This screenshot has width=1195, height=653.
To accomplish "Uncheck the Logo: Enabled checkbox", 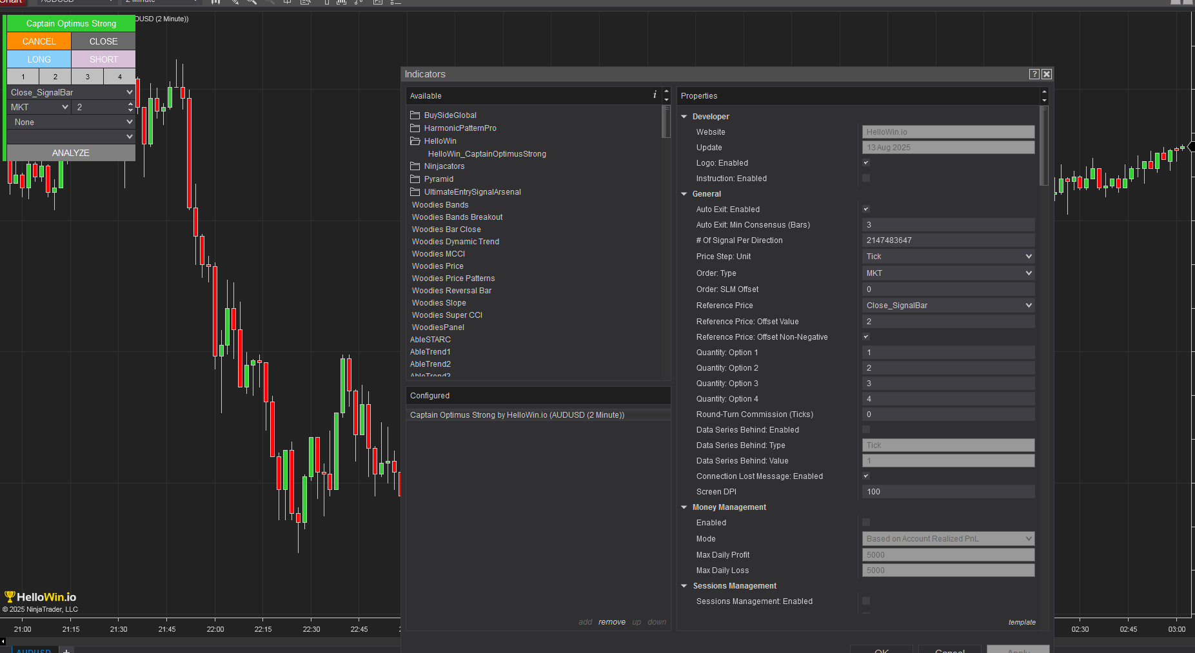I will coord(866,163).
